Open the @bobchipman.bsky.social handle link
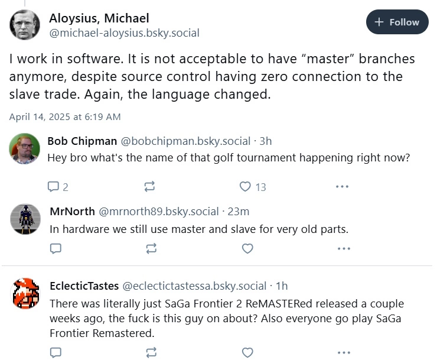This screenshot has height=363, width=437. pyautogui.click(x=185, y=141)
